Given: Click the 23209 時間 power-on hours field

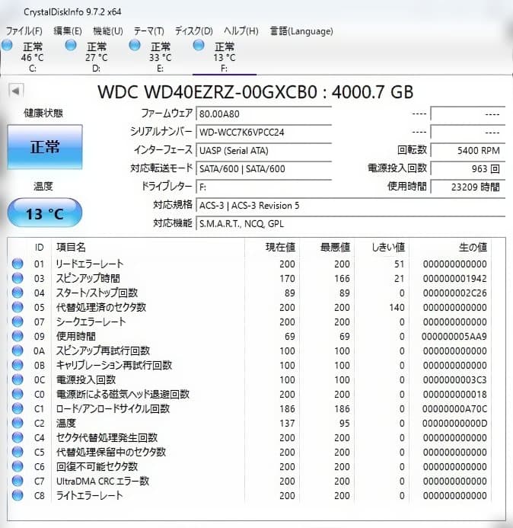Looking at the screenshot, I should click(468, 187).
